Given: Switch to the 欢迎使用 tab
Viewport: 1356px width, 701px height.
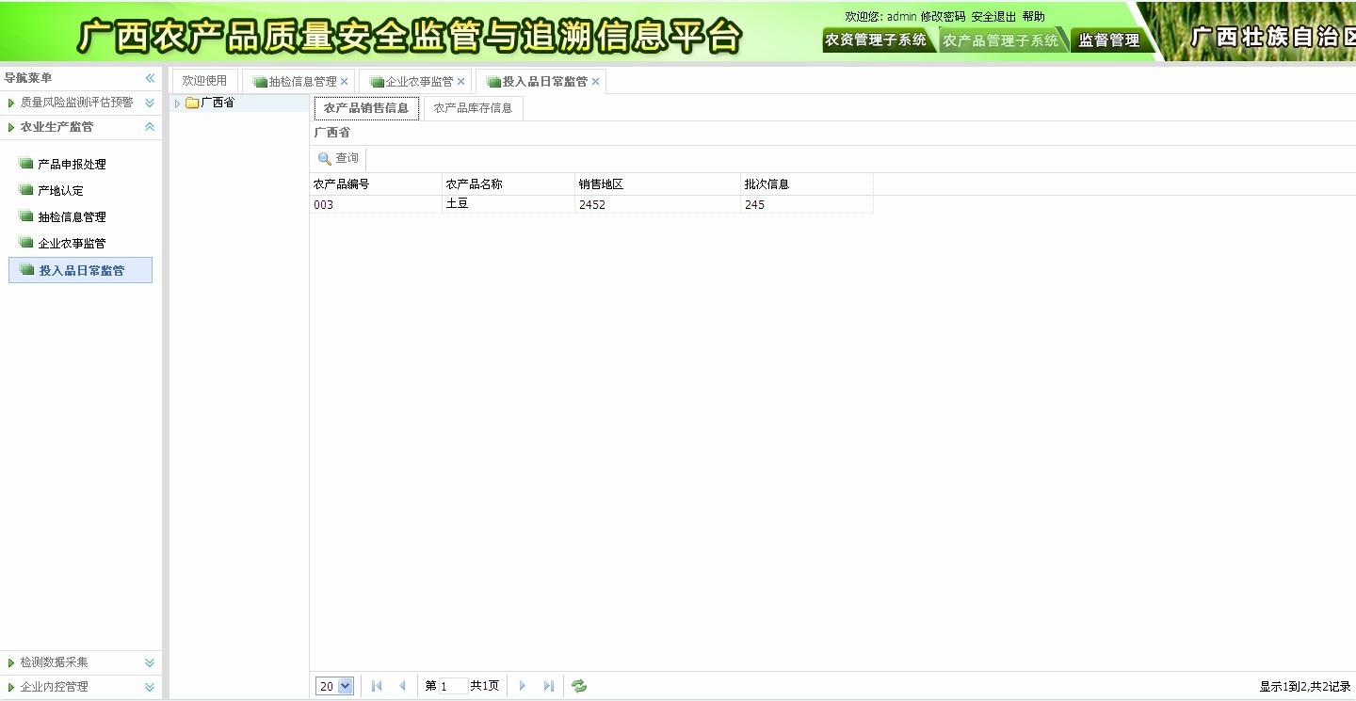Looking at the screenshot, I should [x=204, y=81].
